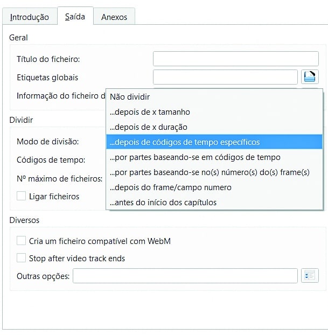The image size is (328, 335).
Task: Tick Cria um ficheiro compatível com WebM
Action: (x=22, y=241)
